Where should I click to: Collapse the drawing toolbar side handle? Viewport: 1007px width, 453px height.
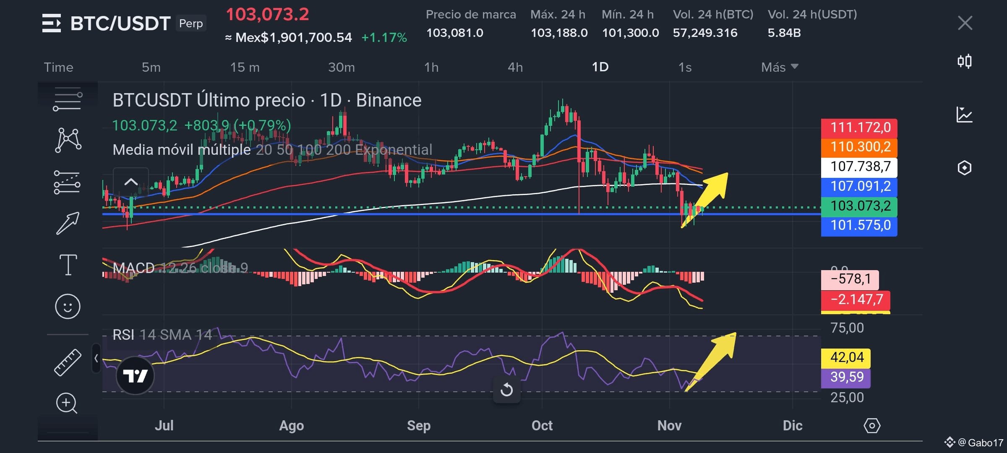coord(96,358)
